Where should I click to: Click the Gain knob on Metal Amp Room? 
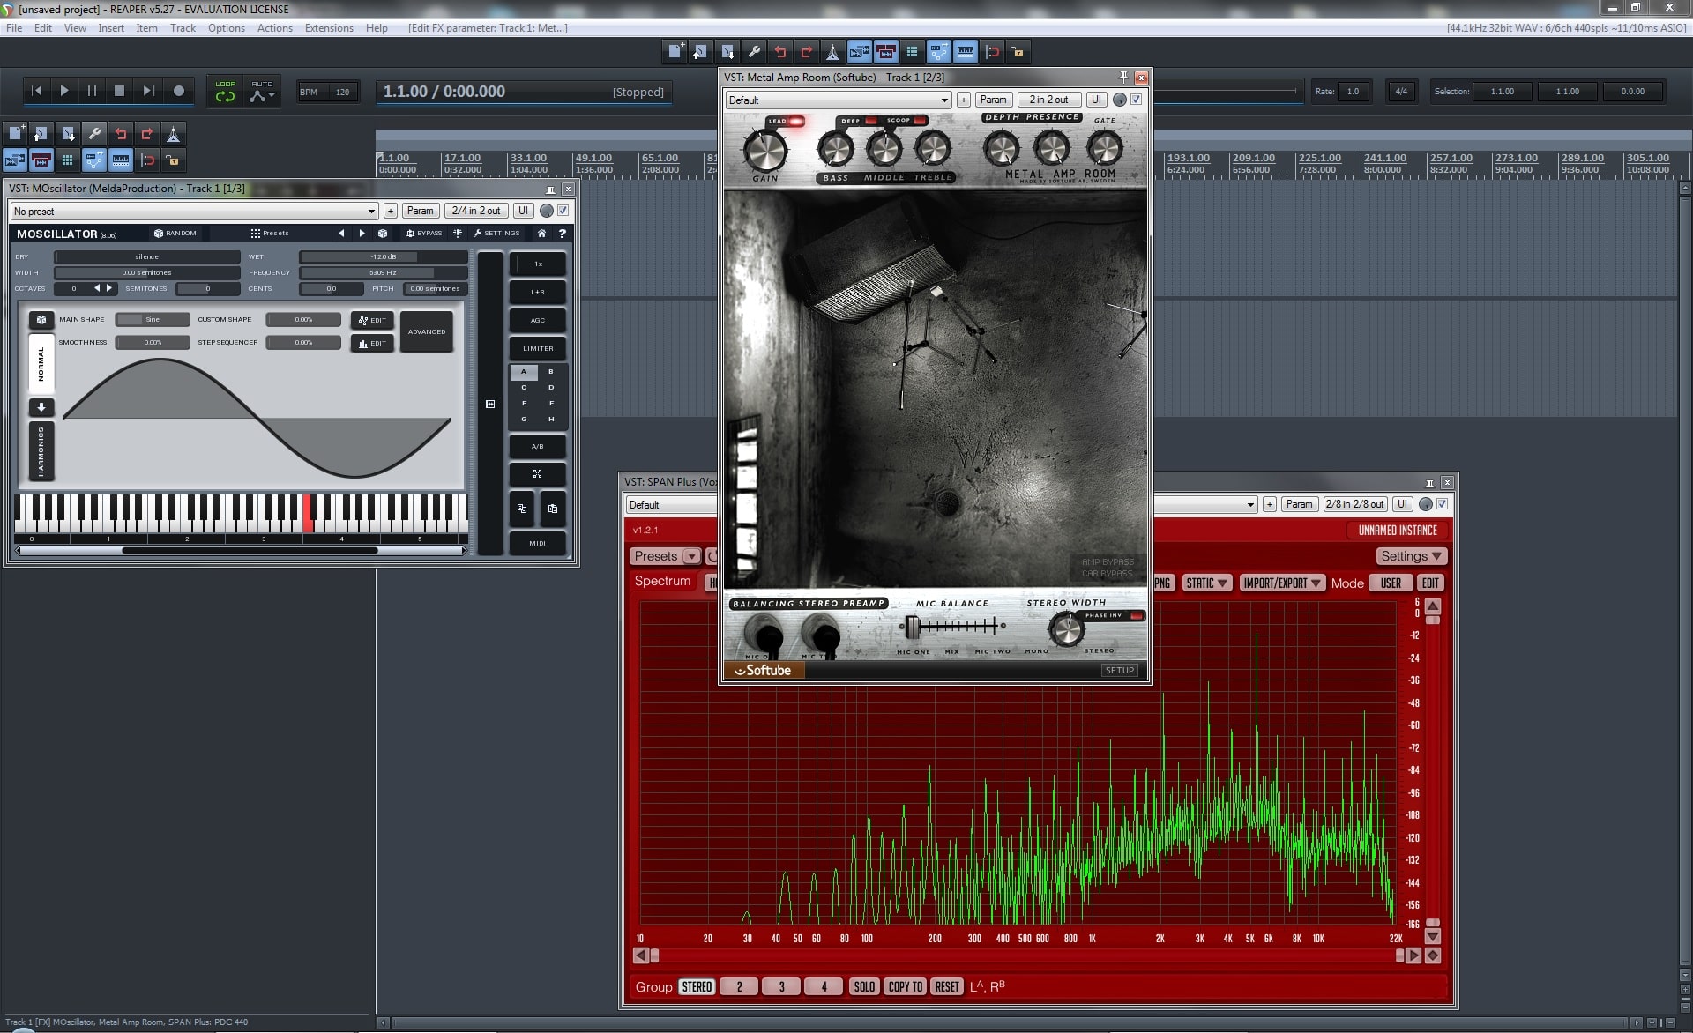(x=764, y=151)
